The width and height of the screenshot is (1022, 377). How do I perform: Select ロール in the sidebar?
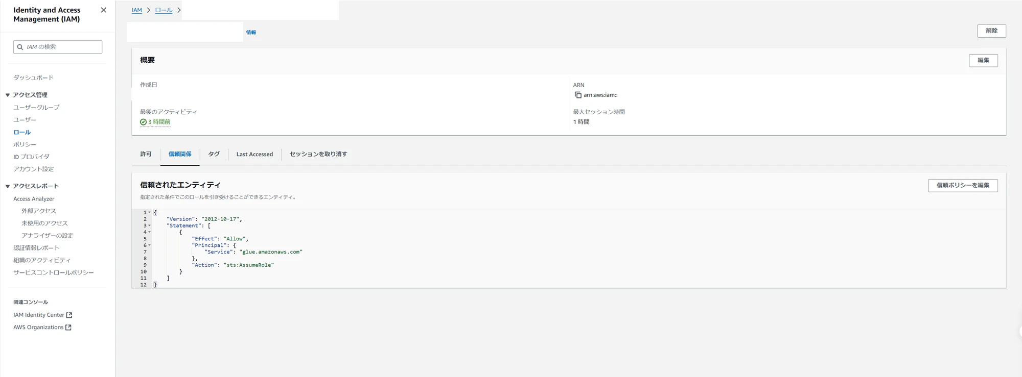[x=22, y=132]
